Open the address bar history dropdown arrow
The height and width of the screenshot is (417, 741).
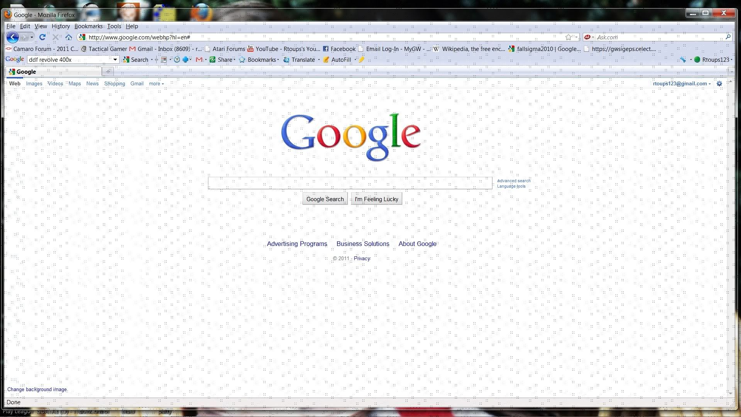(x=576, y=37)
